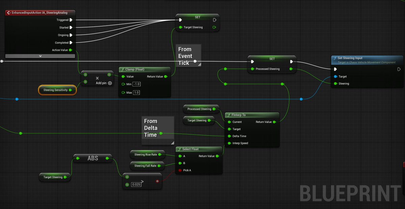Screen dimensions: 405x209
Task: Click the blue reroute node on the left
Action: [x=17, y=99]
